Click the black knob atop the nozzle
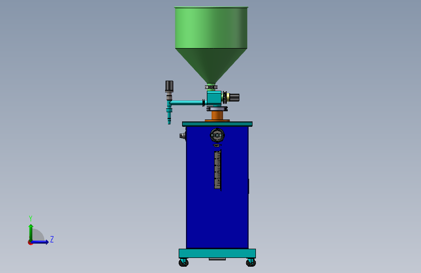Viewport: 421px width, 273px height. click(169, 86)
